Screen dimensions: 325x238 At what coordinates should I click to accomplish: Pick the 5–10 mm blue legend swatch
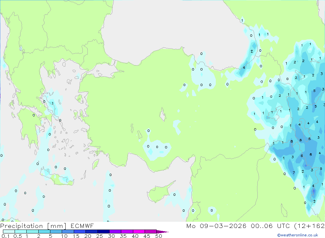tap(56, 232)
